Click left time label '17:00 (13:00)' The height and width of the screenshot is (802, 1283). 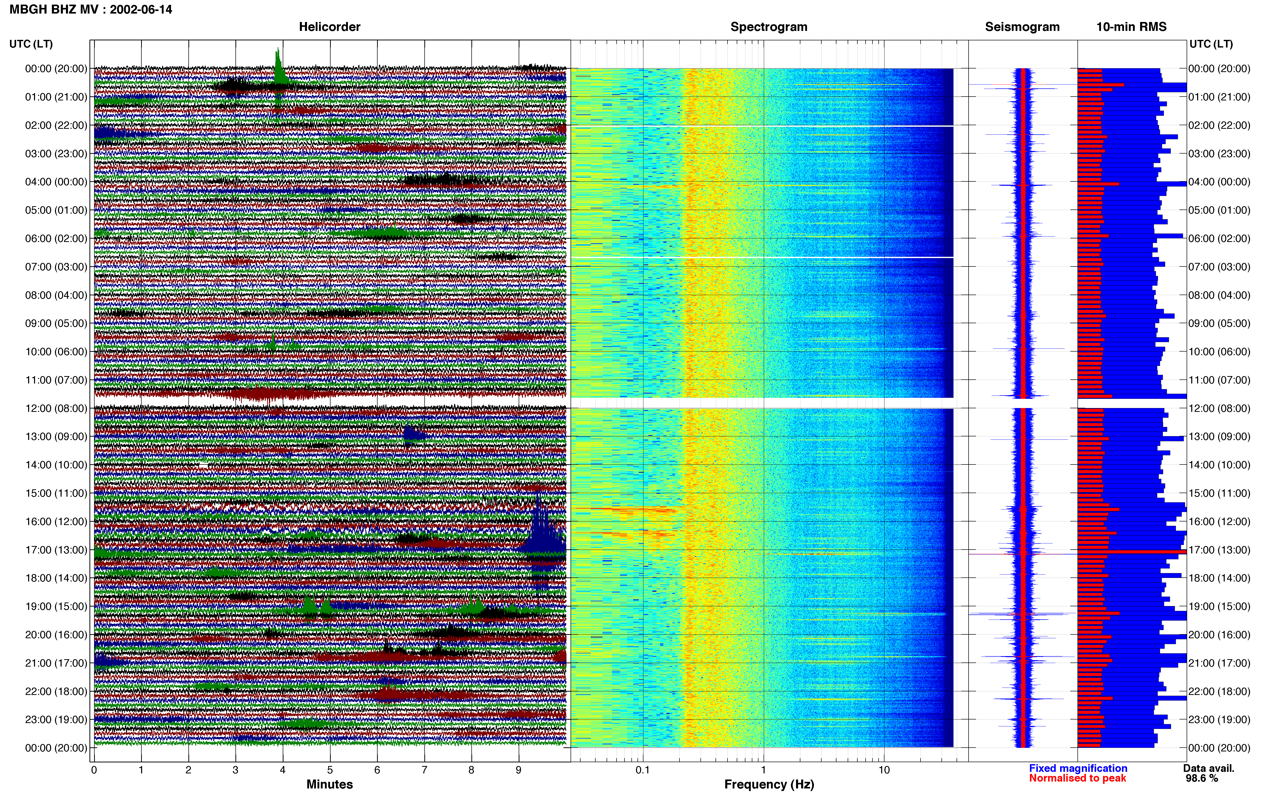click(56, 550)
